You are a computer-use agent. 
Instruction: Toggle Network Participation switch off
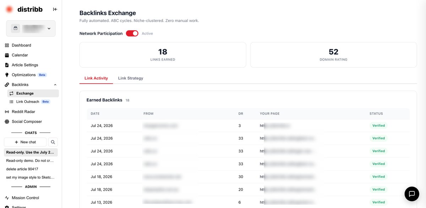[x=132, y=33]
